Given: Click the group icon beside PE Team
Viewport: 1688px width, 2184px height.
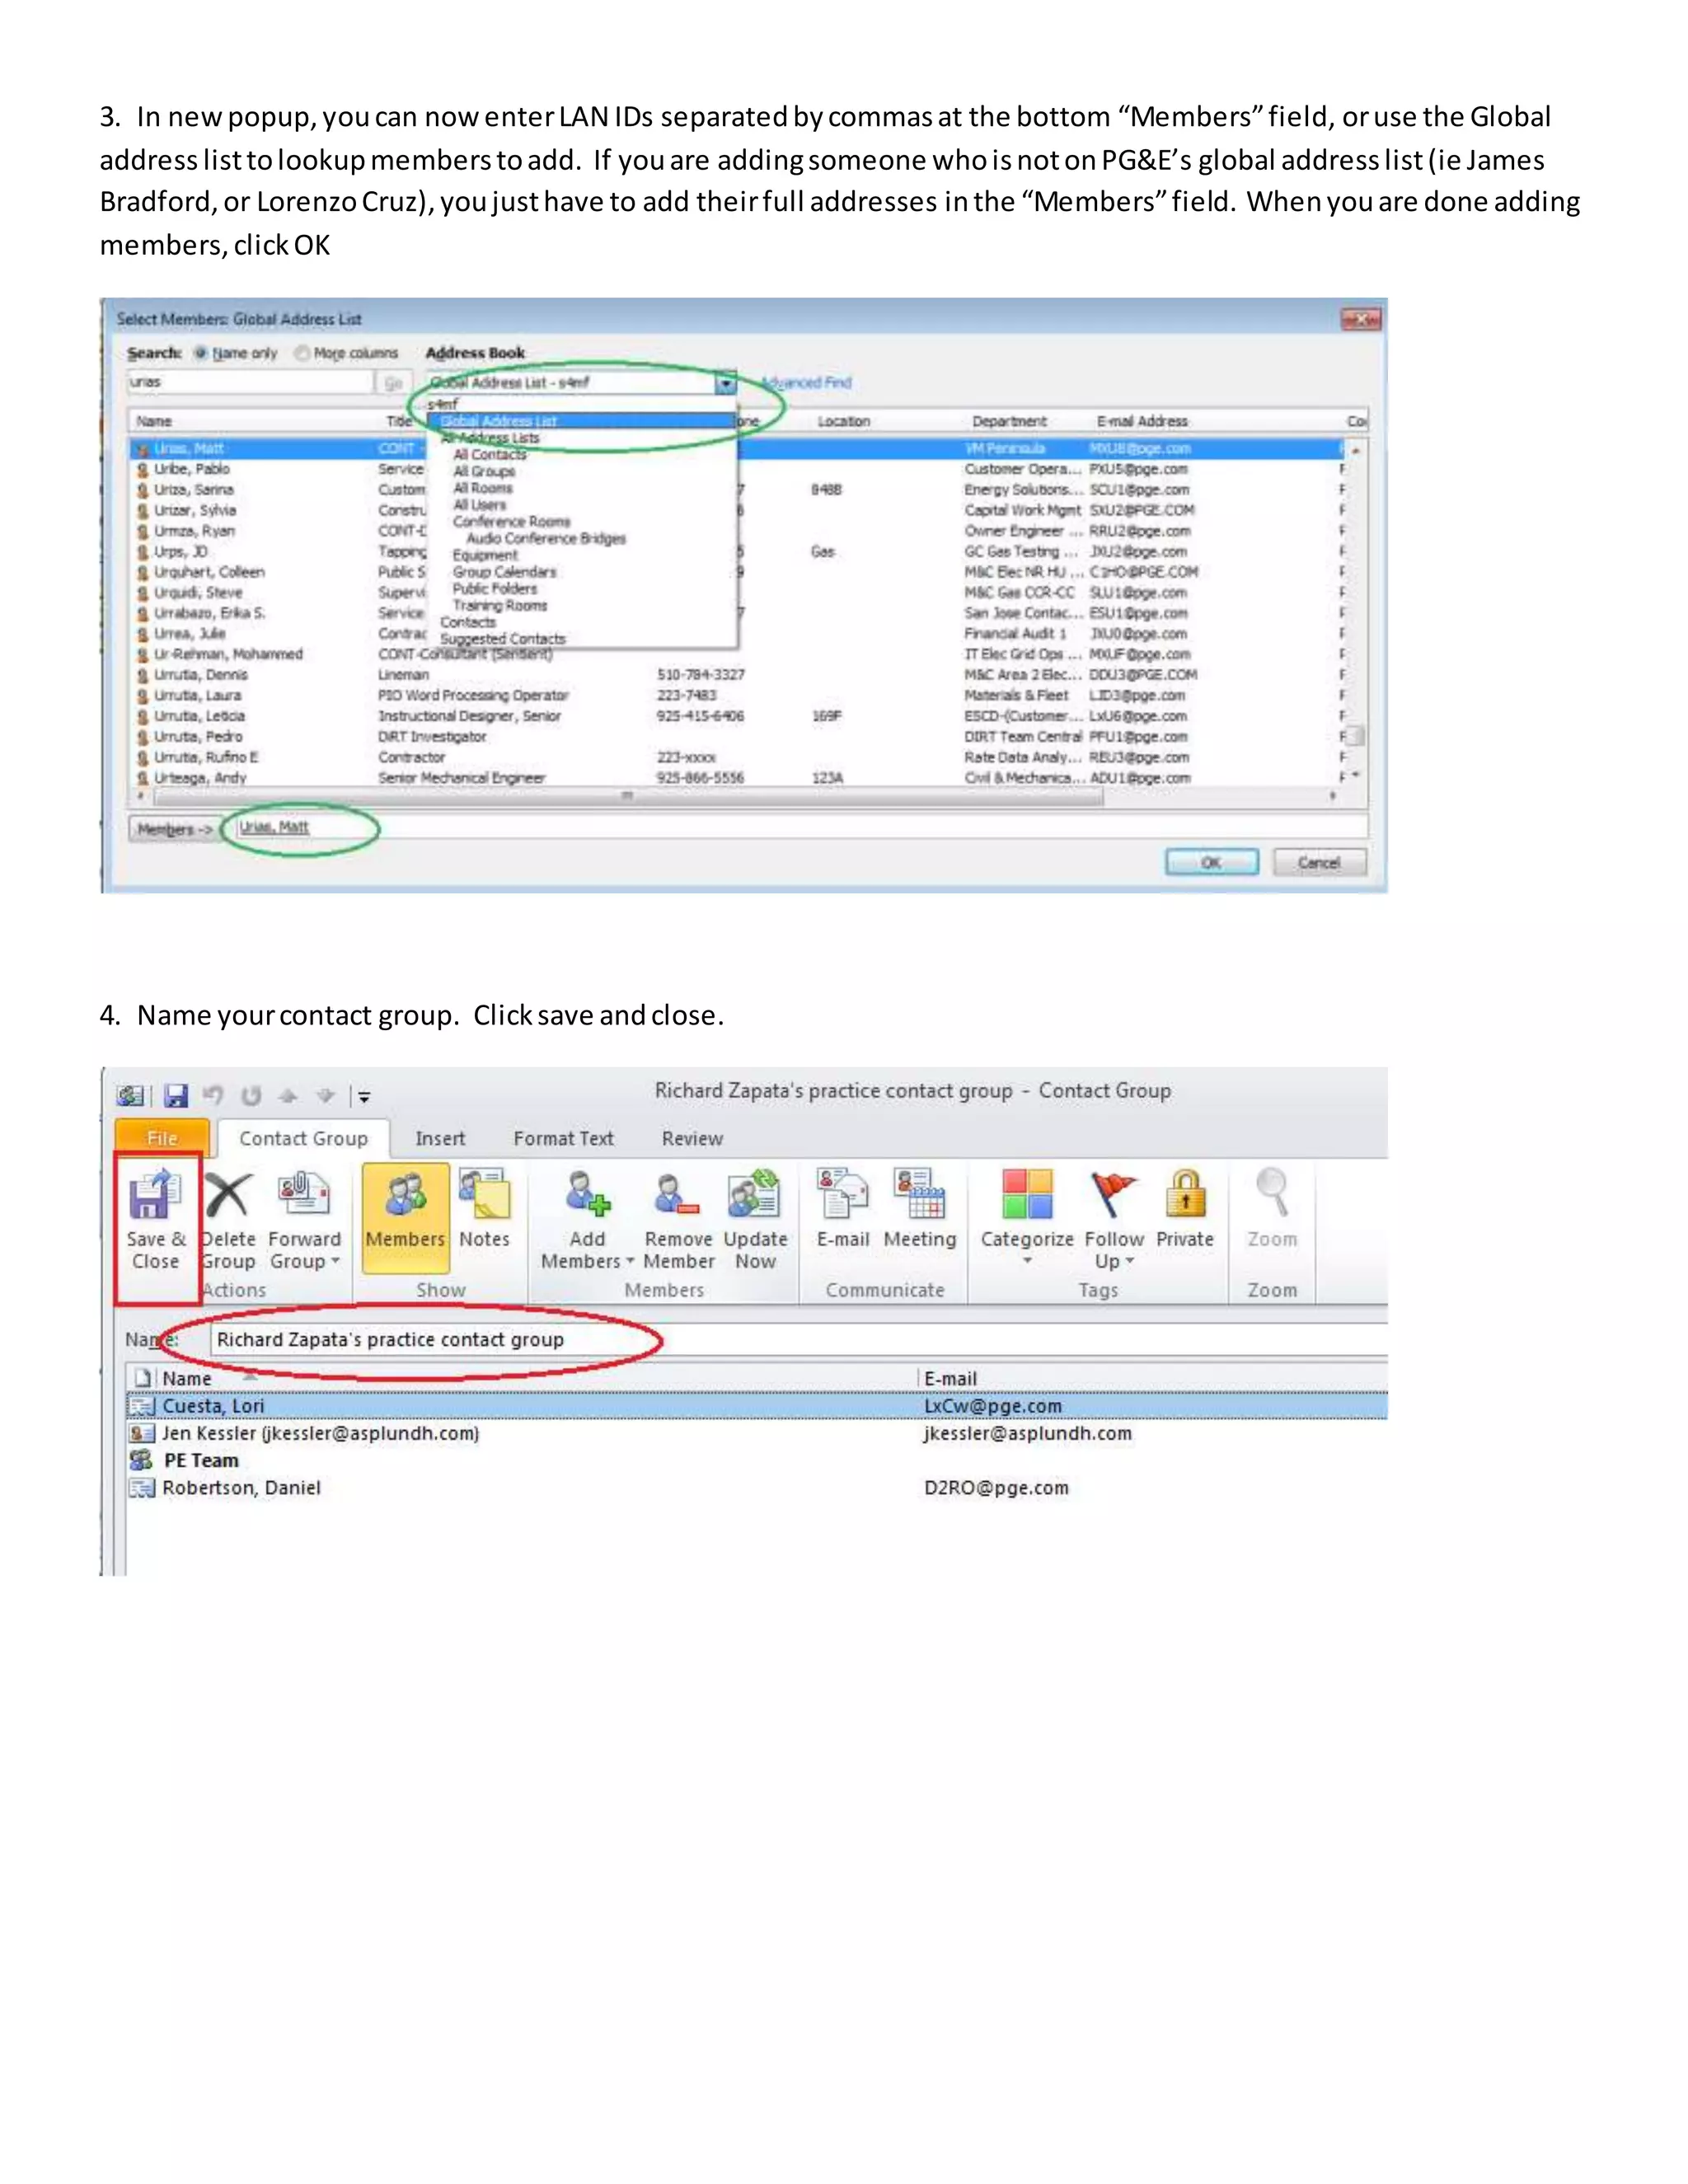Looking at the screenshot, I should [x=141, y=1460].
